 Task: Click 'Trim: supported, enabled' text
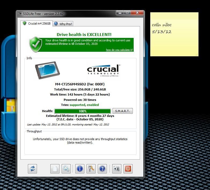coord(80,105)
